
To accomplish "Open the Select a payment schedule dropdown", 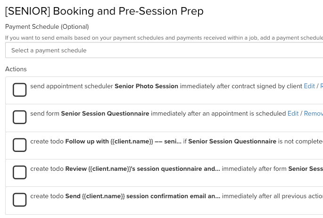I will tap(164, 50).
